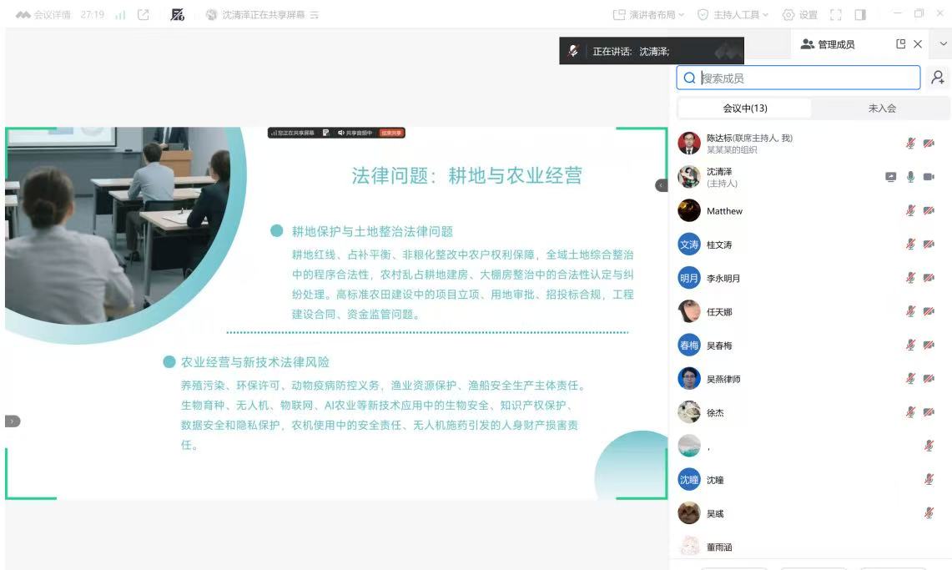
Task: Select the 会议中(13) tab
Action: (x=744, y=108)
